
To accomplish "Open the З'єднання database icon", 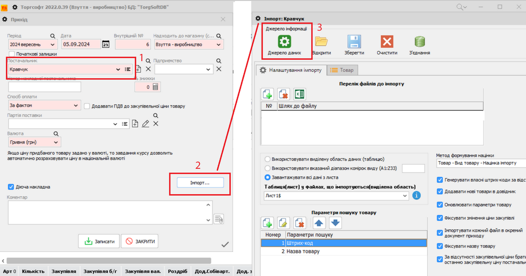I will pos(420,42).
